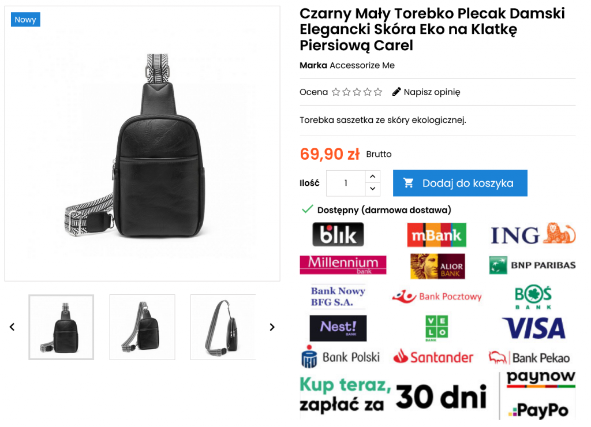
Task: Open the Napisz opinię link
Action: [432, 92]
